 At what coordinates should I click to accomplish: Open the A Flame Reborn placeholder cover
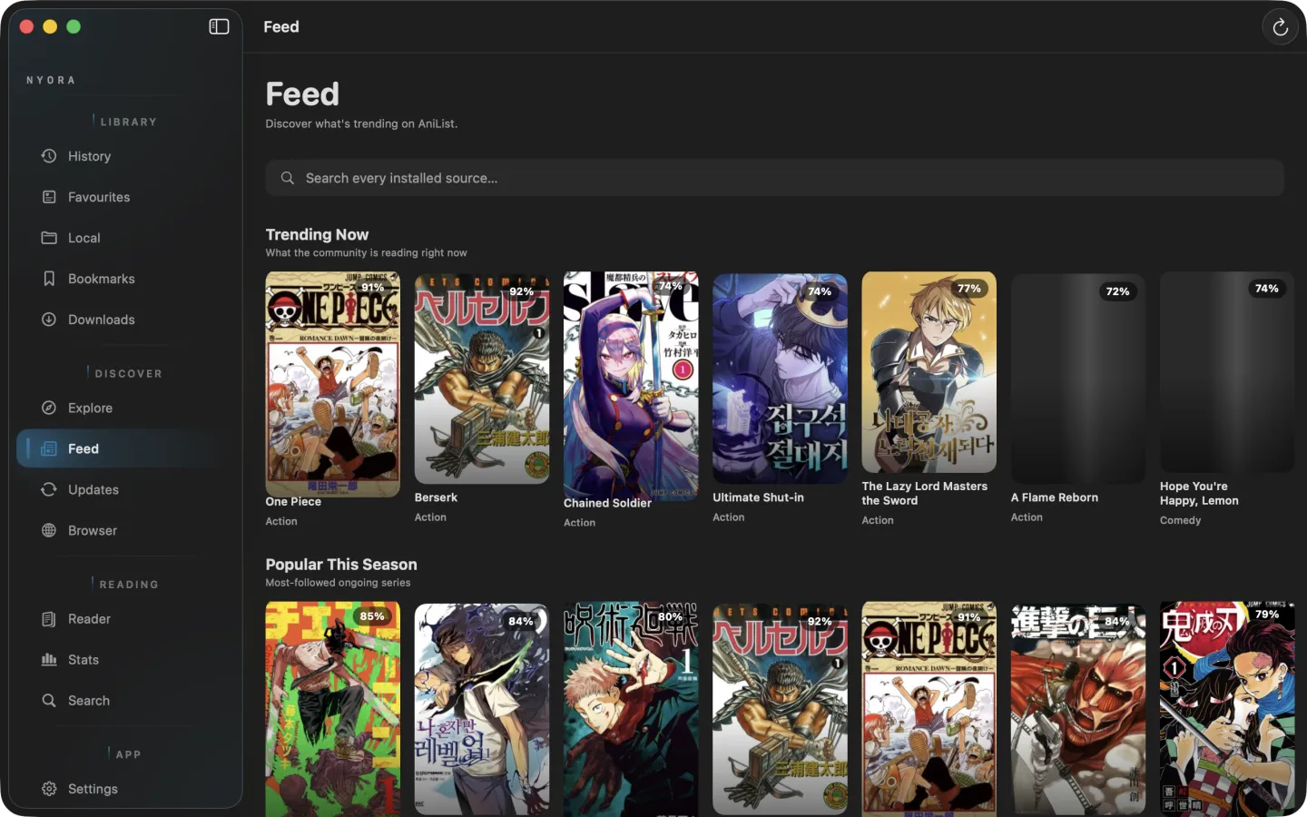point(1078,378)
